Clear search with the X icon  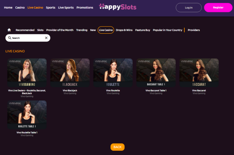tap(46, 38)
